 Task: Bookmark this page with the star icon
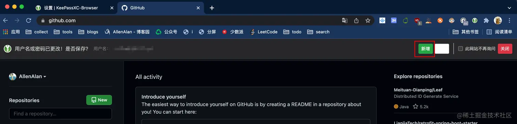point(368,20)
